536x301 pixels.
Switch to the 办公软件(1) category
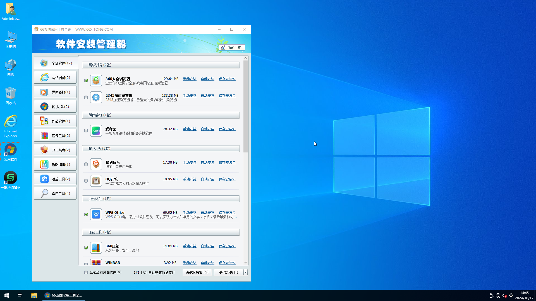pyautogui.click(x=55, y=121)
